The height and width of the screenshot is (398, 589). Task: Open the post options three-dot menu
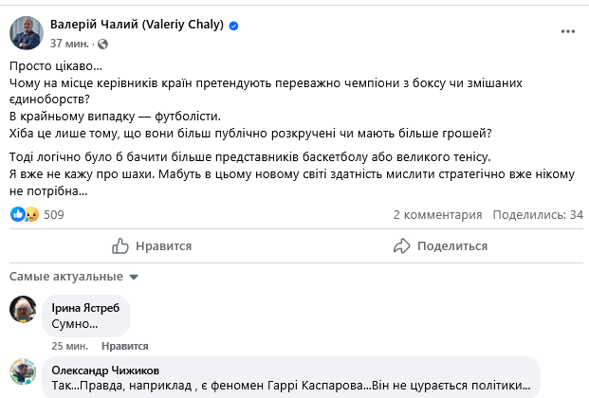[x=566, y=34]
